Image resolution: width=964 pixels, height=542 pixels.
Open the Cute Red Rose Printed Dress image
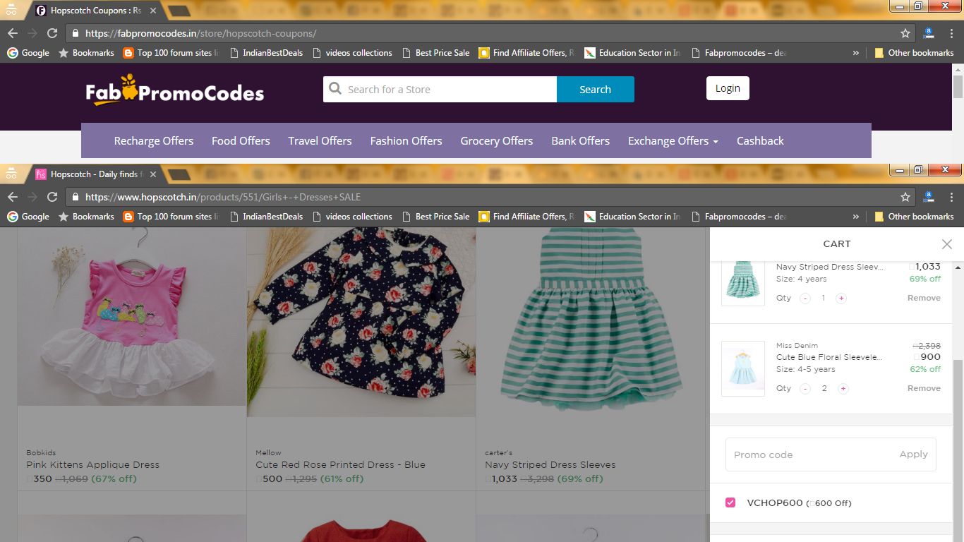361,321
